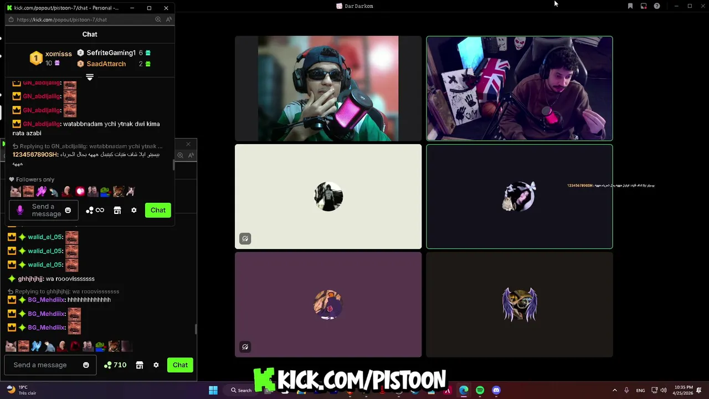Open Microsoft Edge from the taskbar
Image resolution: width=709 pixels, height=399 pixels.
tap(464, 390)
